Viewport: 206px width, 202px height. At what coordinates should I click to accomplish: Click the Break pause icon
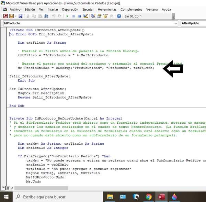pyautogui.click(x=73, y=16)
